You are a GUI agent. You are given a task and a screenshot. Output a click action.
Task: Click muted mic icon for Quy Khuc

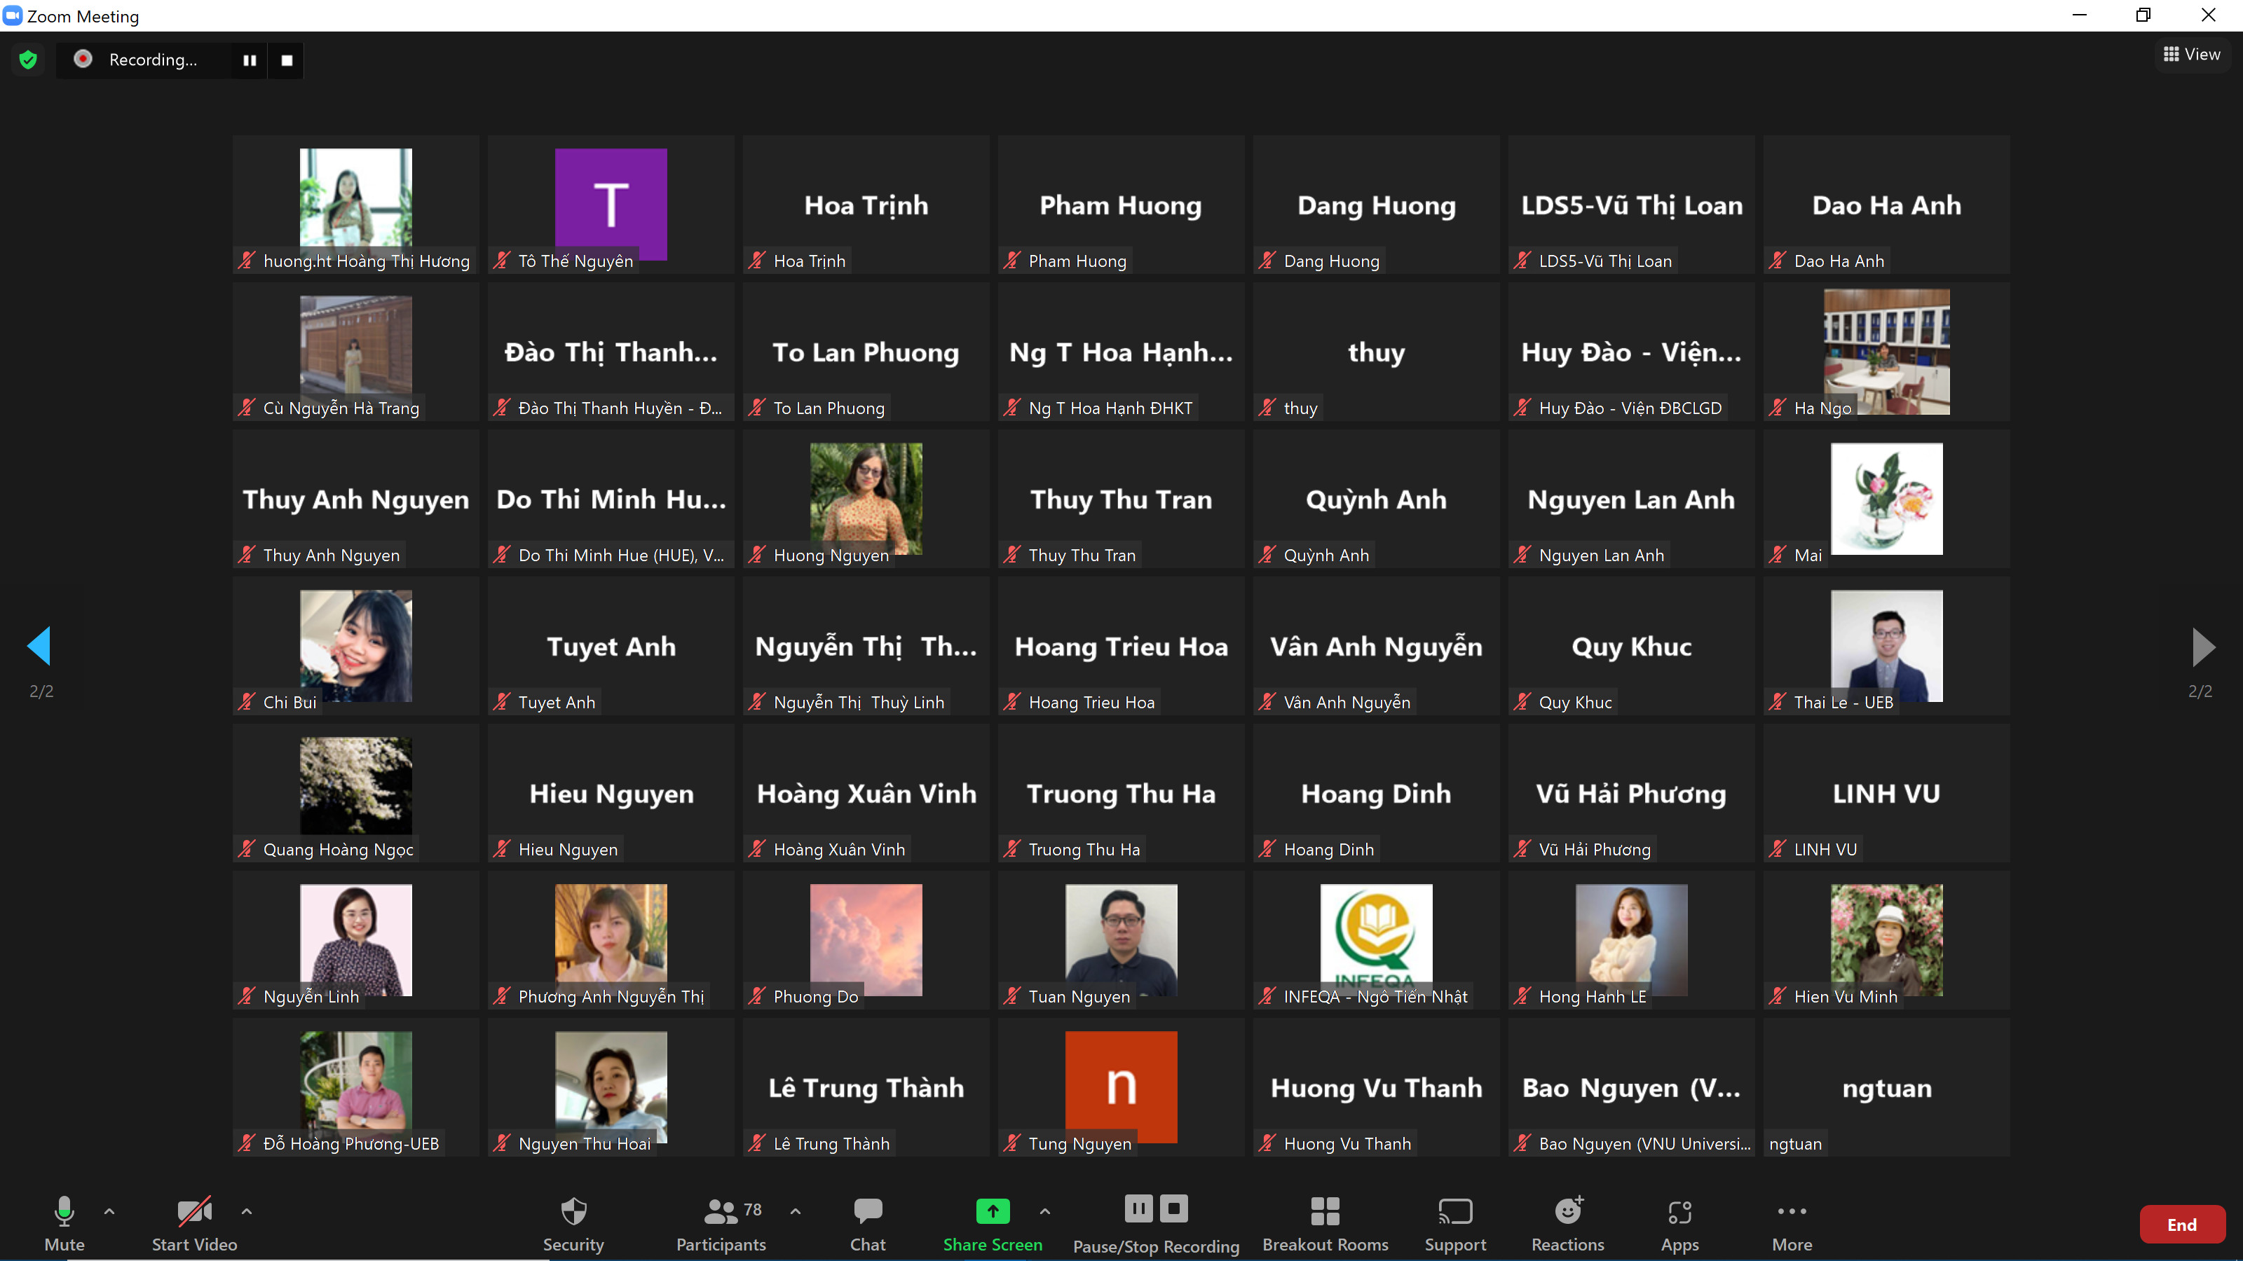(x=1522, y=701)
